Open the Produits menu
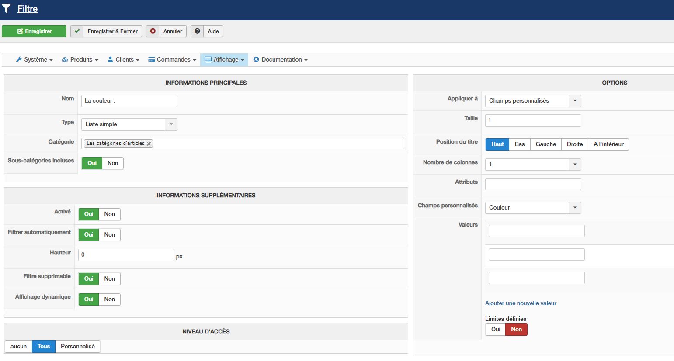The width and height of the screenshot is (674, 361). pyautogui.click(x=80, y=60)
